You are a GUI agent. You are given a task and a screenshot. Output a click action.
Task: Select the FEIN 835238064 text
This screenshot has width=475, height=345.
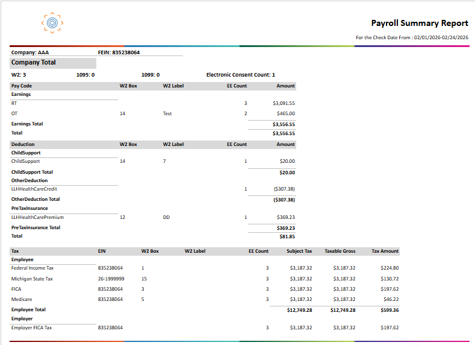pyautogui.click(x=119, y=52)
